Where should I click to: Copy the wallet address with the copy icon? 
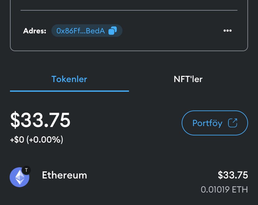112,31
